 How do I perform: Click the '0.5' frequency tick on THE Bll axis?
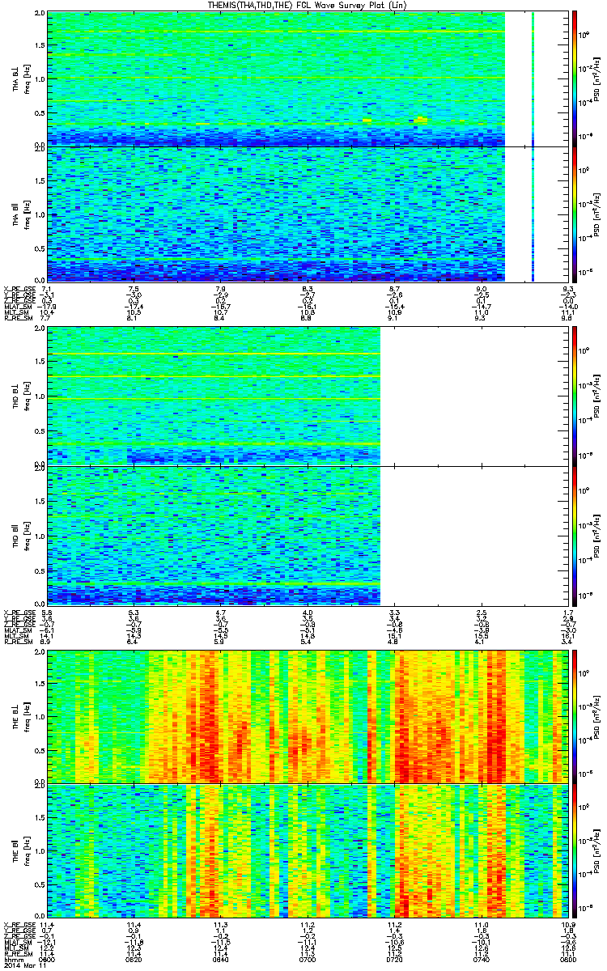pyautogui.click(x=39, y=884)
